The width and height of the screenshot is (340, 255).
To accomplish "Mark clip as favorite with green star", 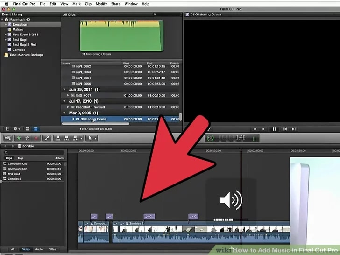I will pyautogui.click(x=19, y=138).
